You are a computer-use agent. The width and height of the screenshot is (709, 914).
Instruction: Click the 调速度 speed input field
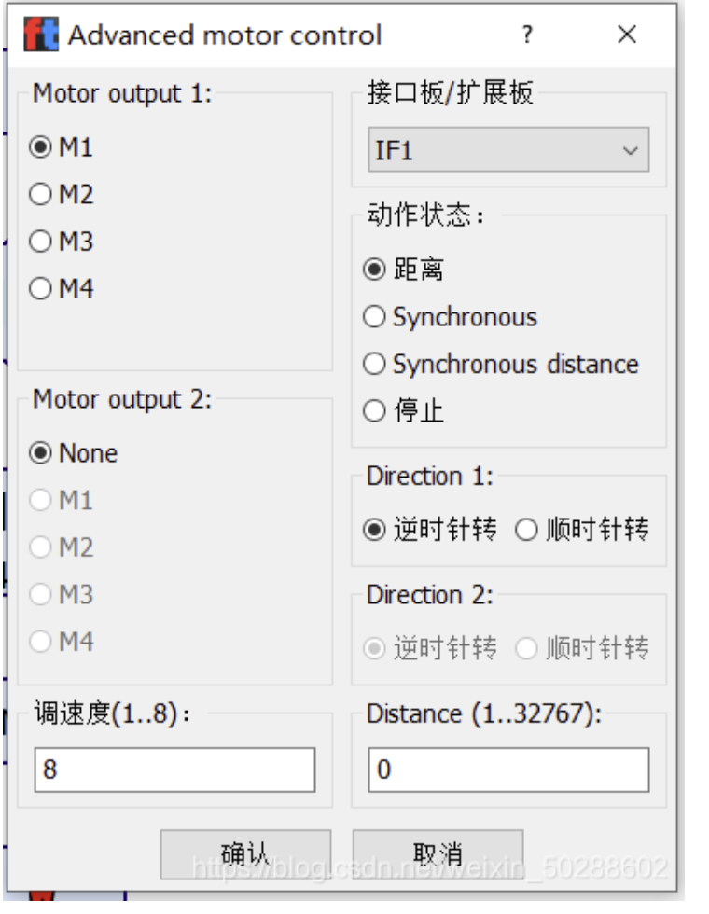tap(175, 769)
